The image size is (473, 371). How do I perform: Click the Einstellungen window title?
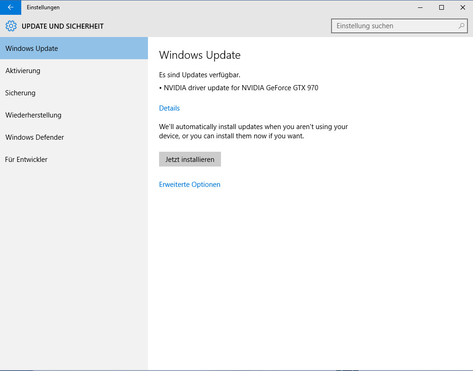point(43,7)
